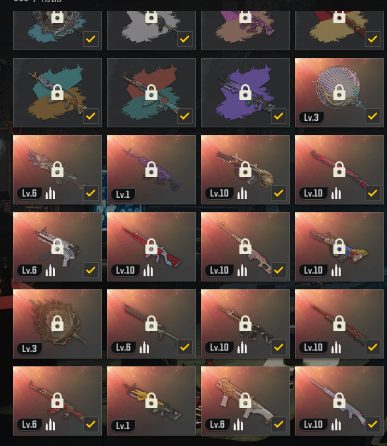Toggle checkmark on seashell emblem card
The height and width of the screenshot is (446, 387).
point(373,116)
